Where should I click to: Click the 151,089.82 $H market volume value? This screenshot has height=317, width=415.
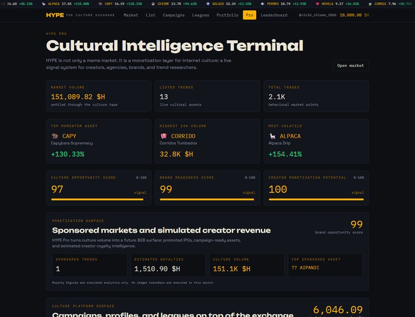(x=78, y=97)
